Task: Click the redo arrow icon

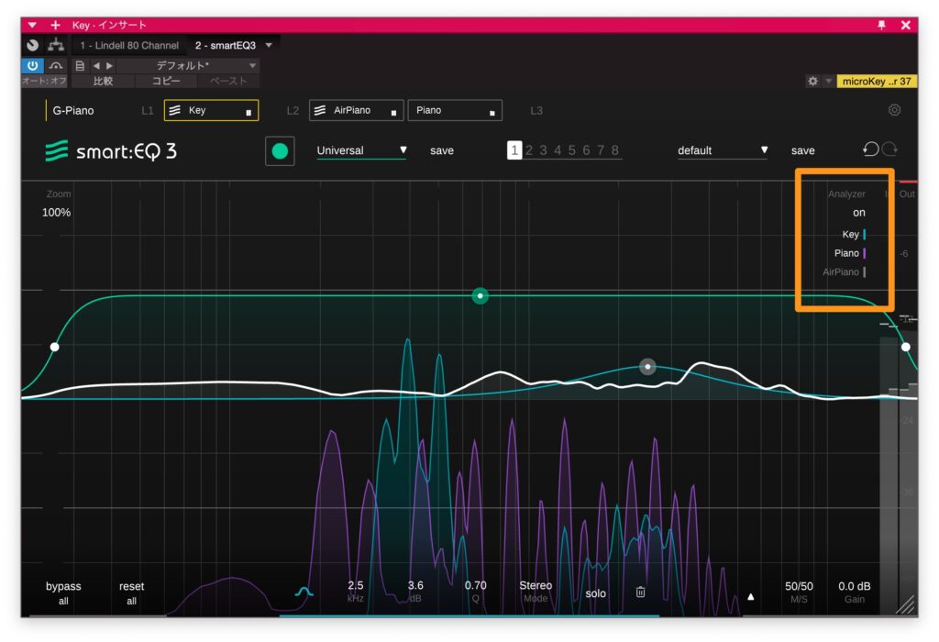Action: [889, 149]
